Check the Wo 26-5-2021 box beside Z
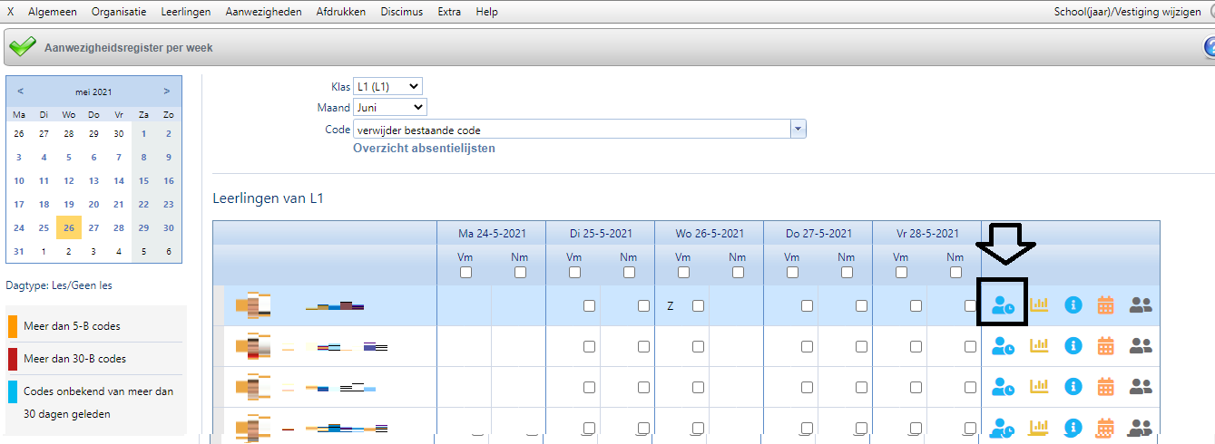 pyautogui.click(x=698, y=306)
